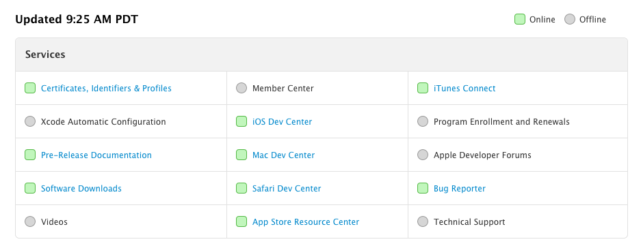Open the Bug Reporter link
This screenshot has height=246, width=641.
[460, 189]
